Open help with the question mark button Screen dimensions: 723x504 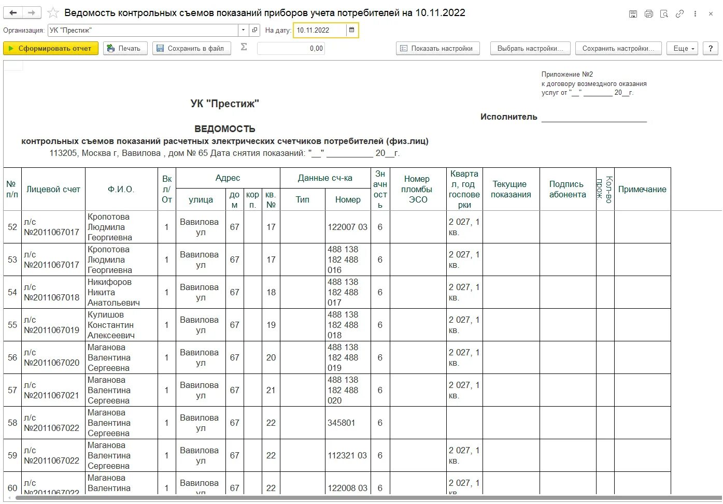coord(710,48)
